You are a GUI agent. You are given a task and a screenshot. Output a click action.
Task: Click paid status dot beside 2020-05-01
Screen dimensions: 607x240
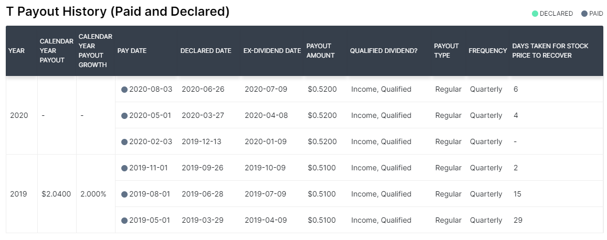click(x=124, y=116)
